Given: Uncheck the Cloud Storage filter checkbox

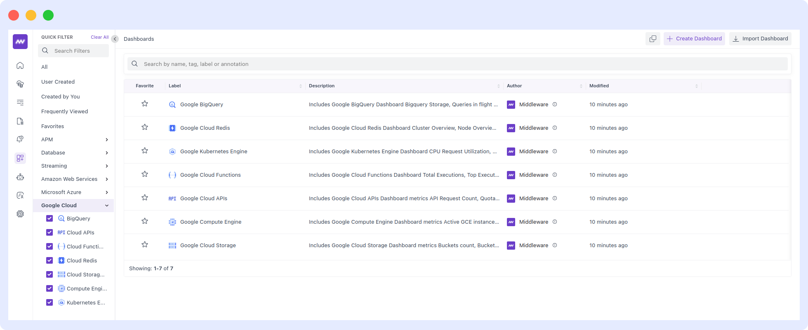Looking at the screenshot, I should pyautogui.click(x=49, y=274).
